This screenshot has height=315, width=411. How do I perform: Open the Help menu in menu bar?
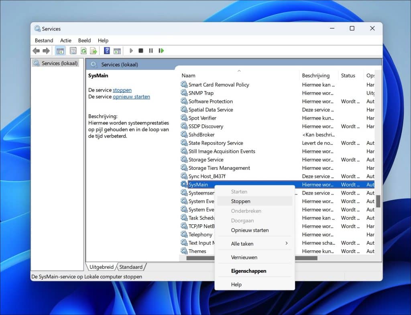[x=103, y=41]
